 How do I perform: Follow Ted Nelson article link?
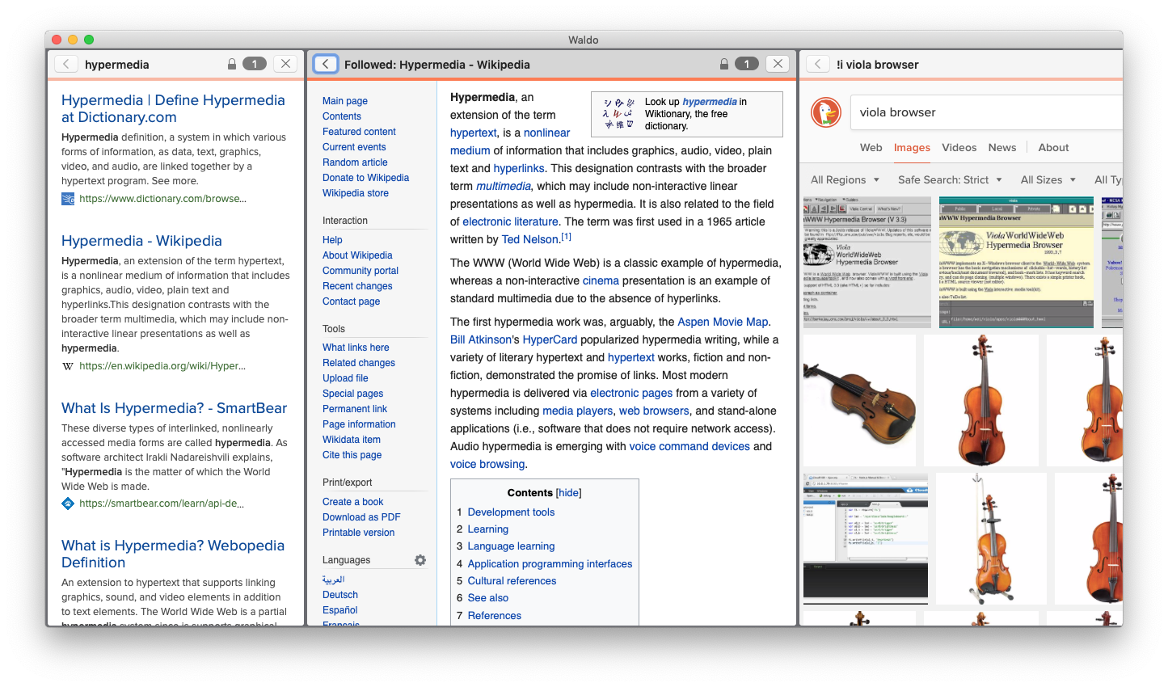tap(530, 239)
